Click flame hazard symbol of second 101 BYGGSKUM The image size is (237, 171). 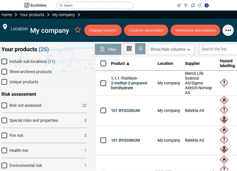[224, 130]
